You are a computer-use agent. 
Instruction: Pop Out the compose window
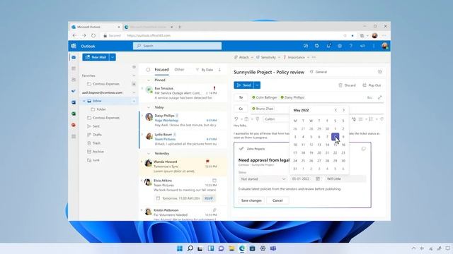tap(372, 85)
